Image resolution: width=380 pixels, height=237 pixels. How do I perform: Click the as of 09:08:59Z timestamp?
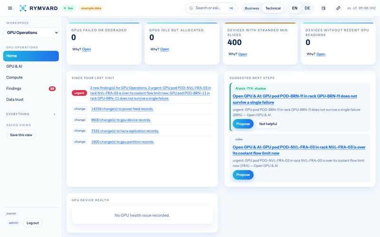[361, 8]
